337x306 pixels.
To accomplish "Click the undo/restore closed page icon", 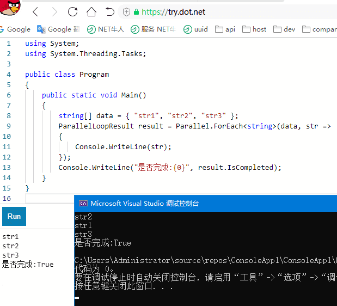I will 110,11.
